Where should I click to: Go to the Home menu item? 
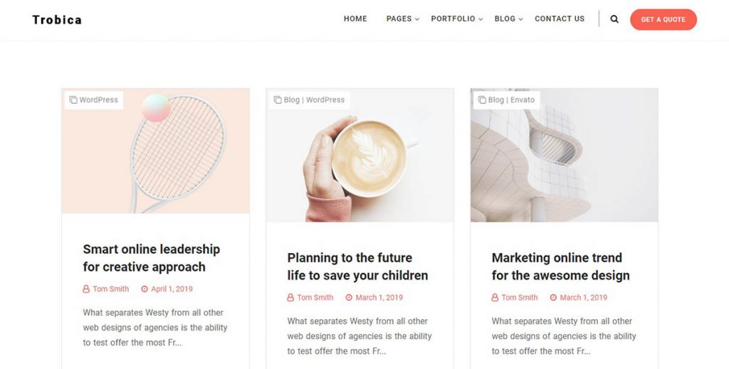click(x=355, y=19)
